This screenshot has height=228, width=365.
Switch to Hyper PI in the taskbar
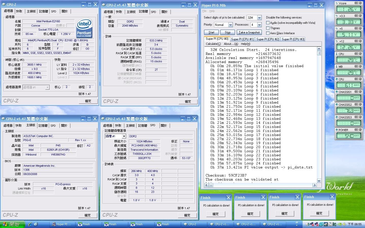point(63,224)
